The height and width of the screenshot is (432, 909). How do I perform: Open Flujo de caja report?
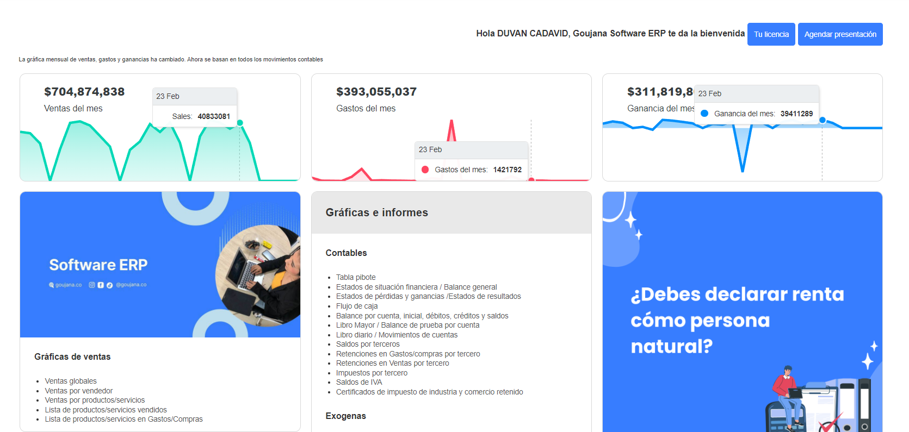[357, 306]
